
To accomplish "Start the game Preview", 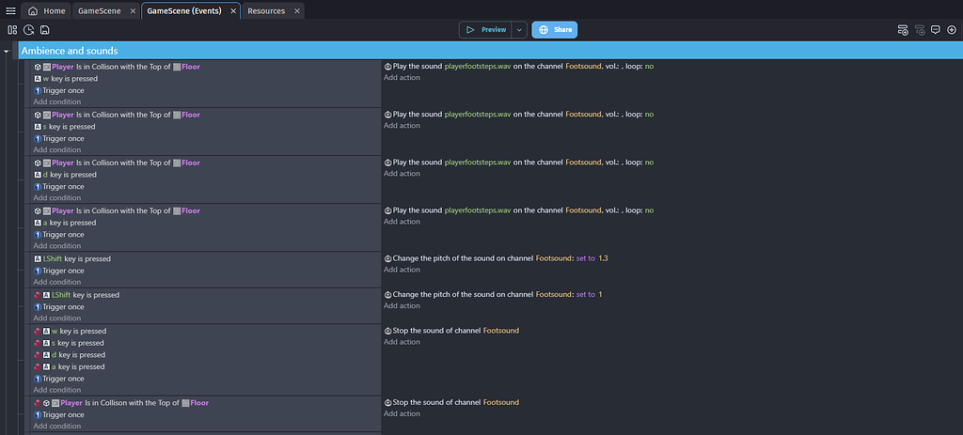I will point(485,29).
